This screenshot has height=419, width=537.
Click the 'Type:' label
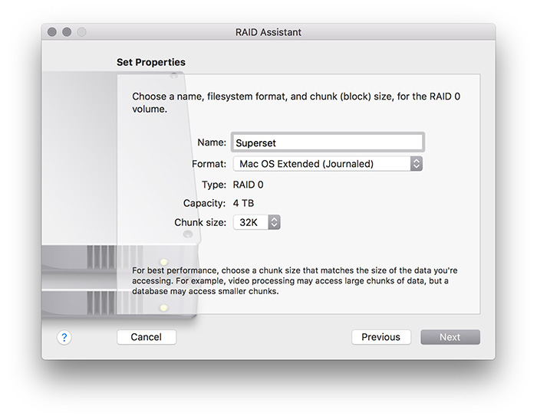click(x=214, y=185)
